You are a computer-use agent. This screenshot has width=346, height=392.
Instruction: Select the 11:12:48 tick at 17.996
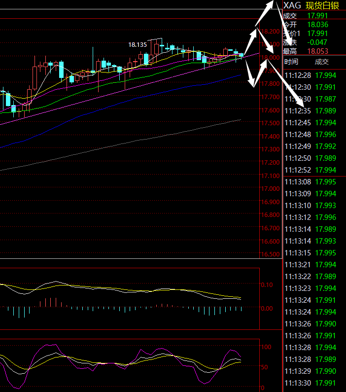point(311,135)
